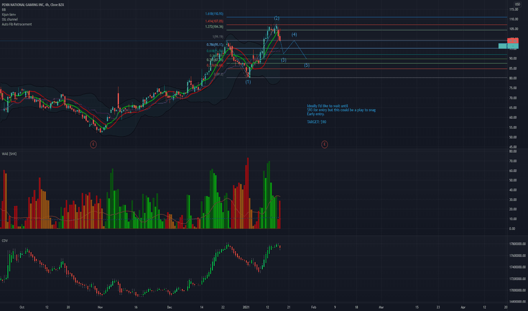
Task: Click the 2021 label on time axis
Action: 246,307
